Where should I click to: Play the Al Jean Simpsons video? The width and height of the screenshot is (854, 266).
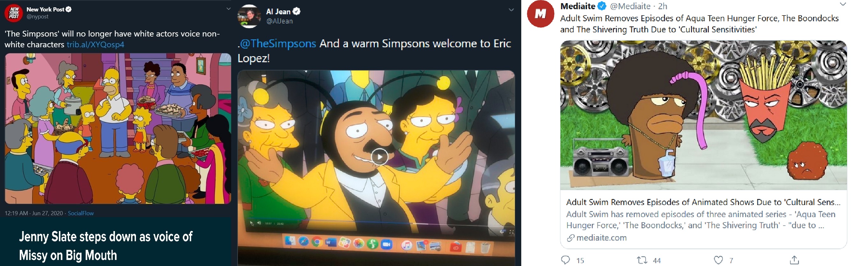[379, 156]
